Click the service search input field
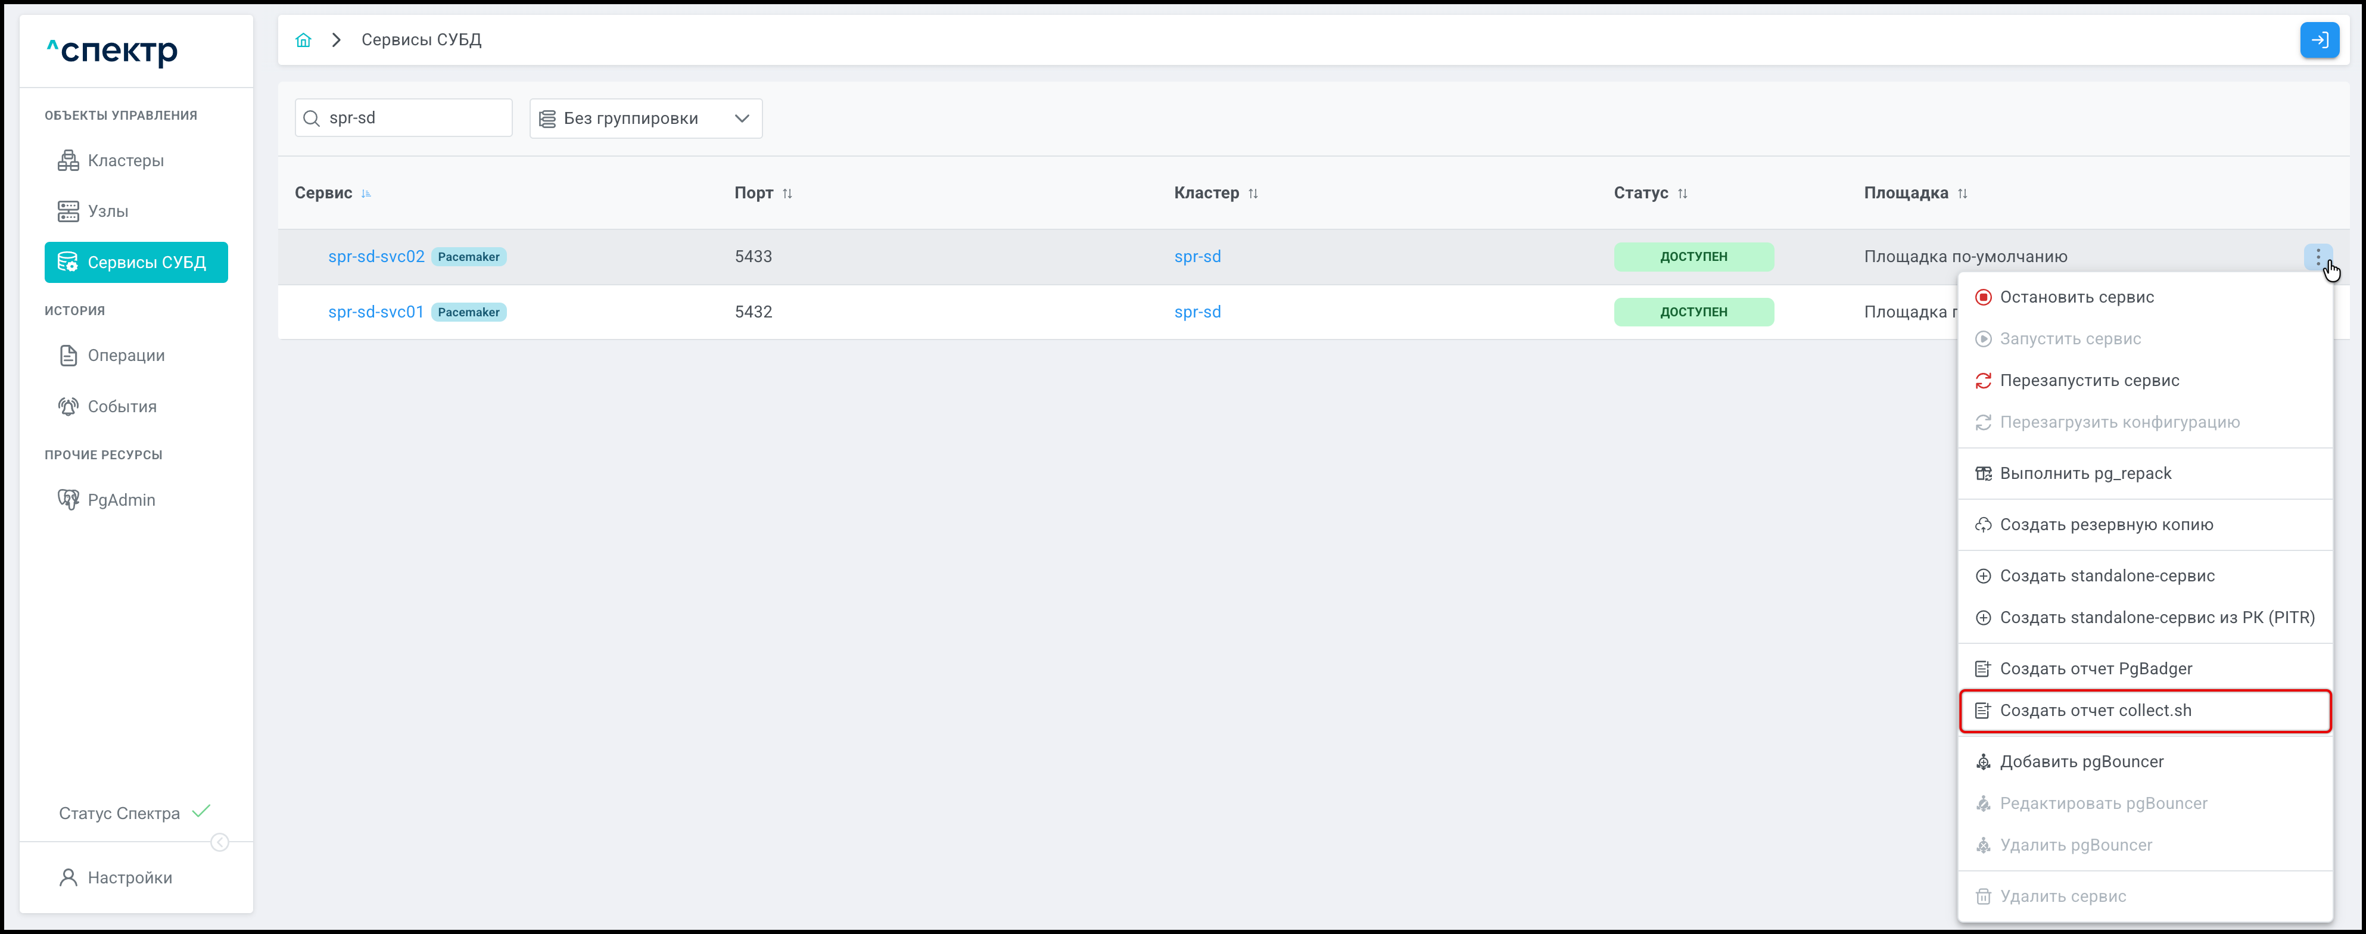The width and height of the screenshot is (2366, 934). [x=413, y=119]
